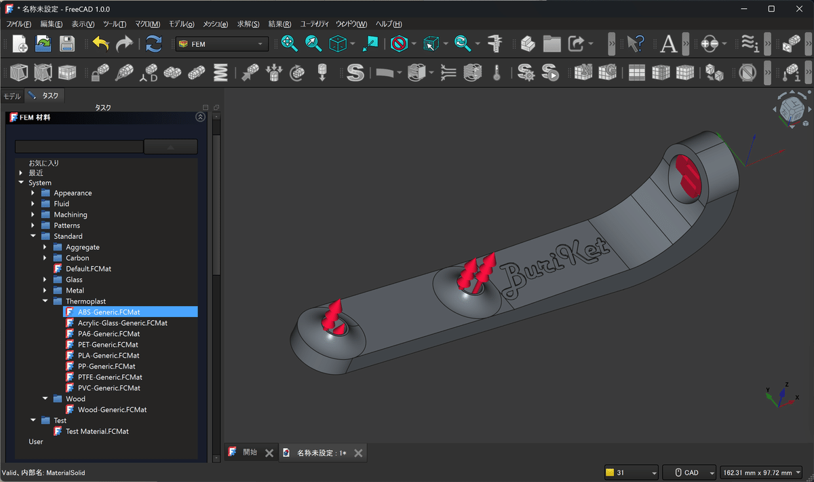814x482 pixels.
Task: Open the view cube dropdown arrow
Action: pos(353,44)
